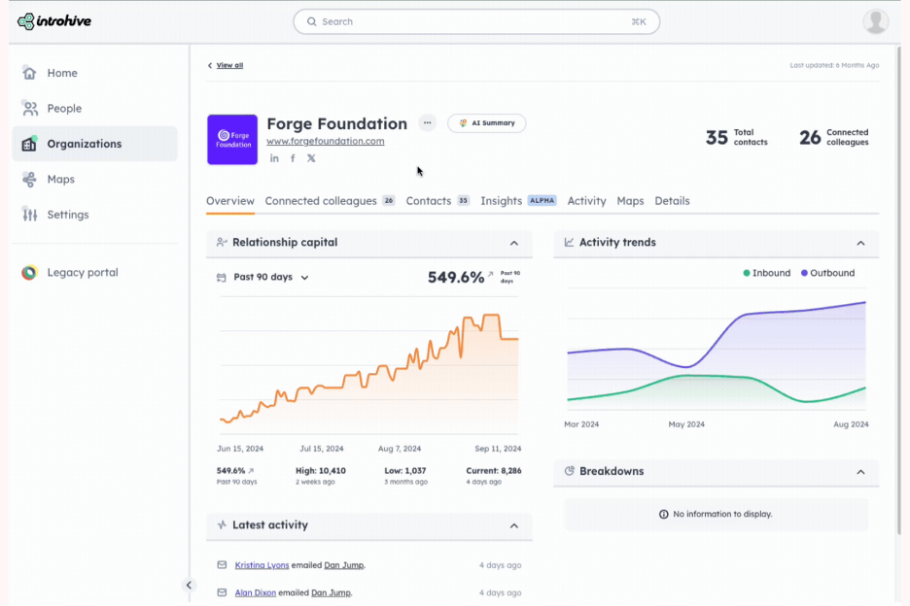Screen dimensions: 910x606
Task: Click the Low: 1,037 value
Action: 405,471
